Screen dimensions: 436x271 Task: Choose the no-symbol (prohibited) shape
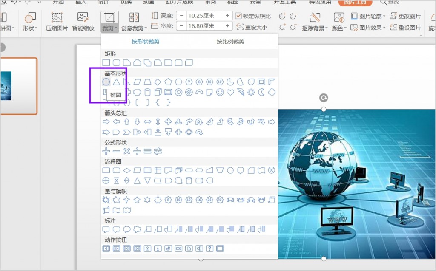tap(189, 92)
